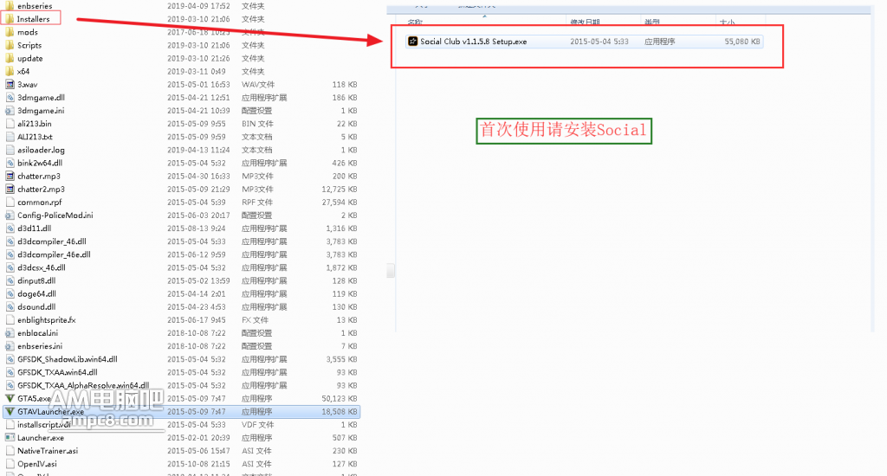The width and height of the screenshot is (887, 476).
Task: Click the installscript VDF file row
Action: (181, 425)
